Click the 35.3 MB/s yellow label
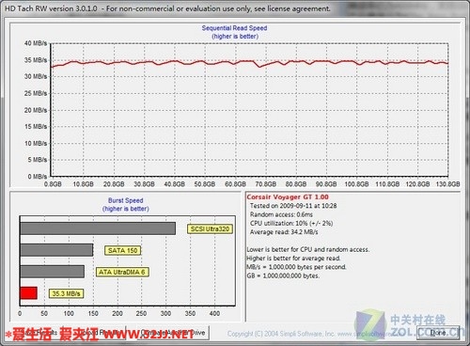The height and width of the screenshot is (346, 470). pyautogui.click(x=66, y=293)
